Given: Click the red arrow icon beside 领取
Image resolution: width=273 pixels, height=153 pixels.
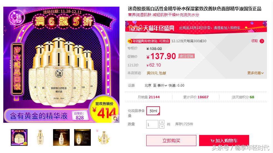Looking at the screenshot, I should pyautogui.click(x=262, y=41).
